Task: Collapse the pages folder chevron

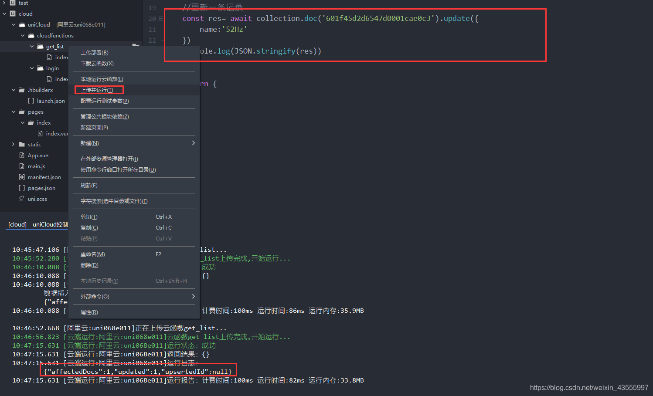Action: [x=14, y=112]
